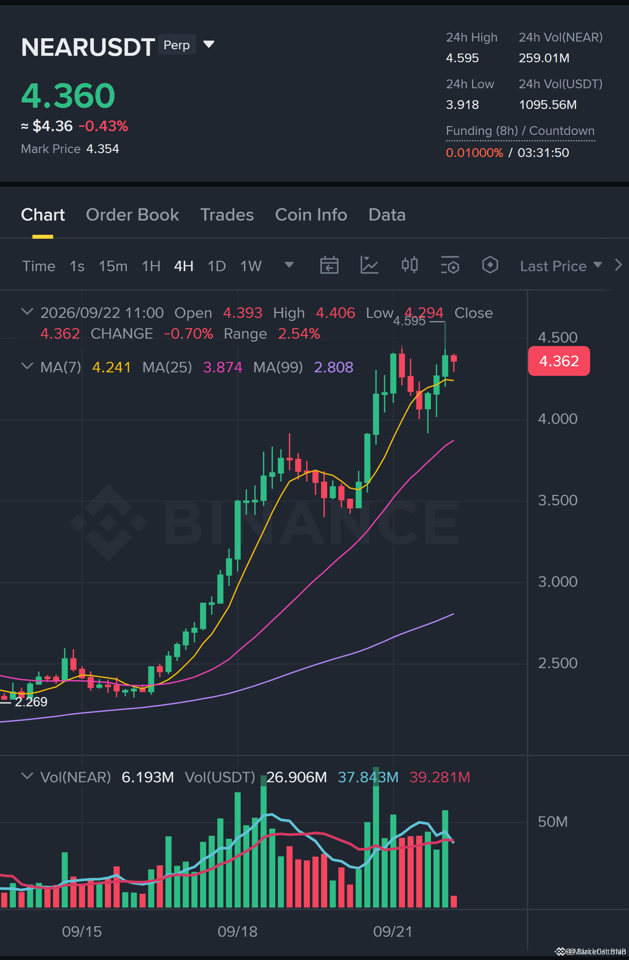
Task: Open the chart display settings icon
Action: pos(450,265)
